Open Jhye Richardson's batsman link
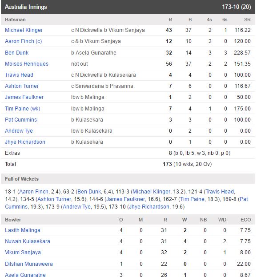 (25, 142)
